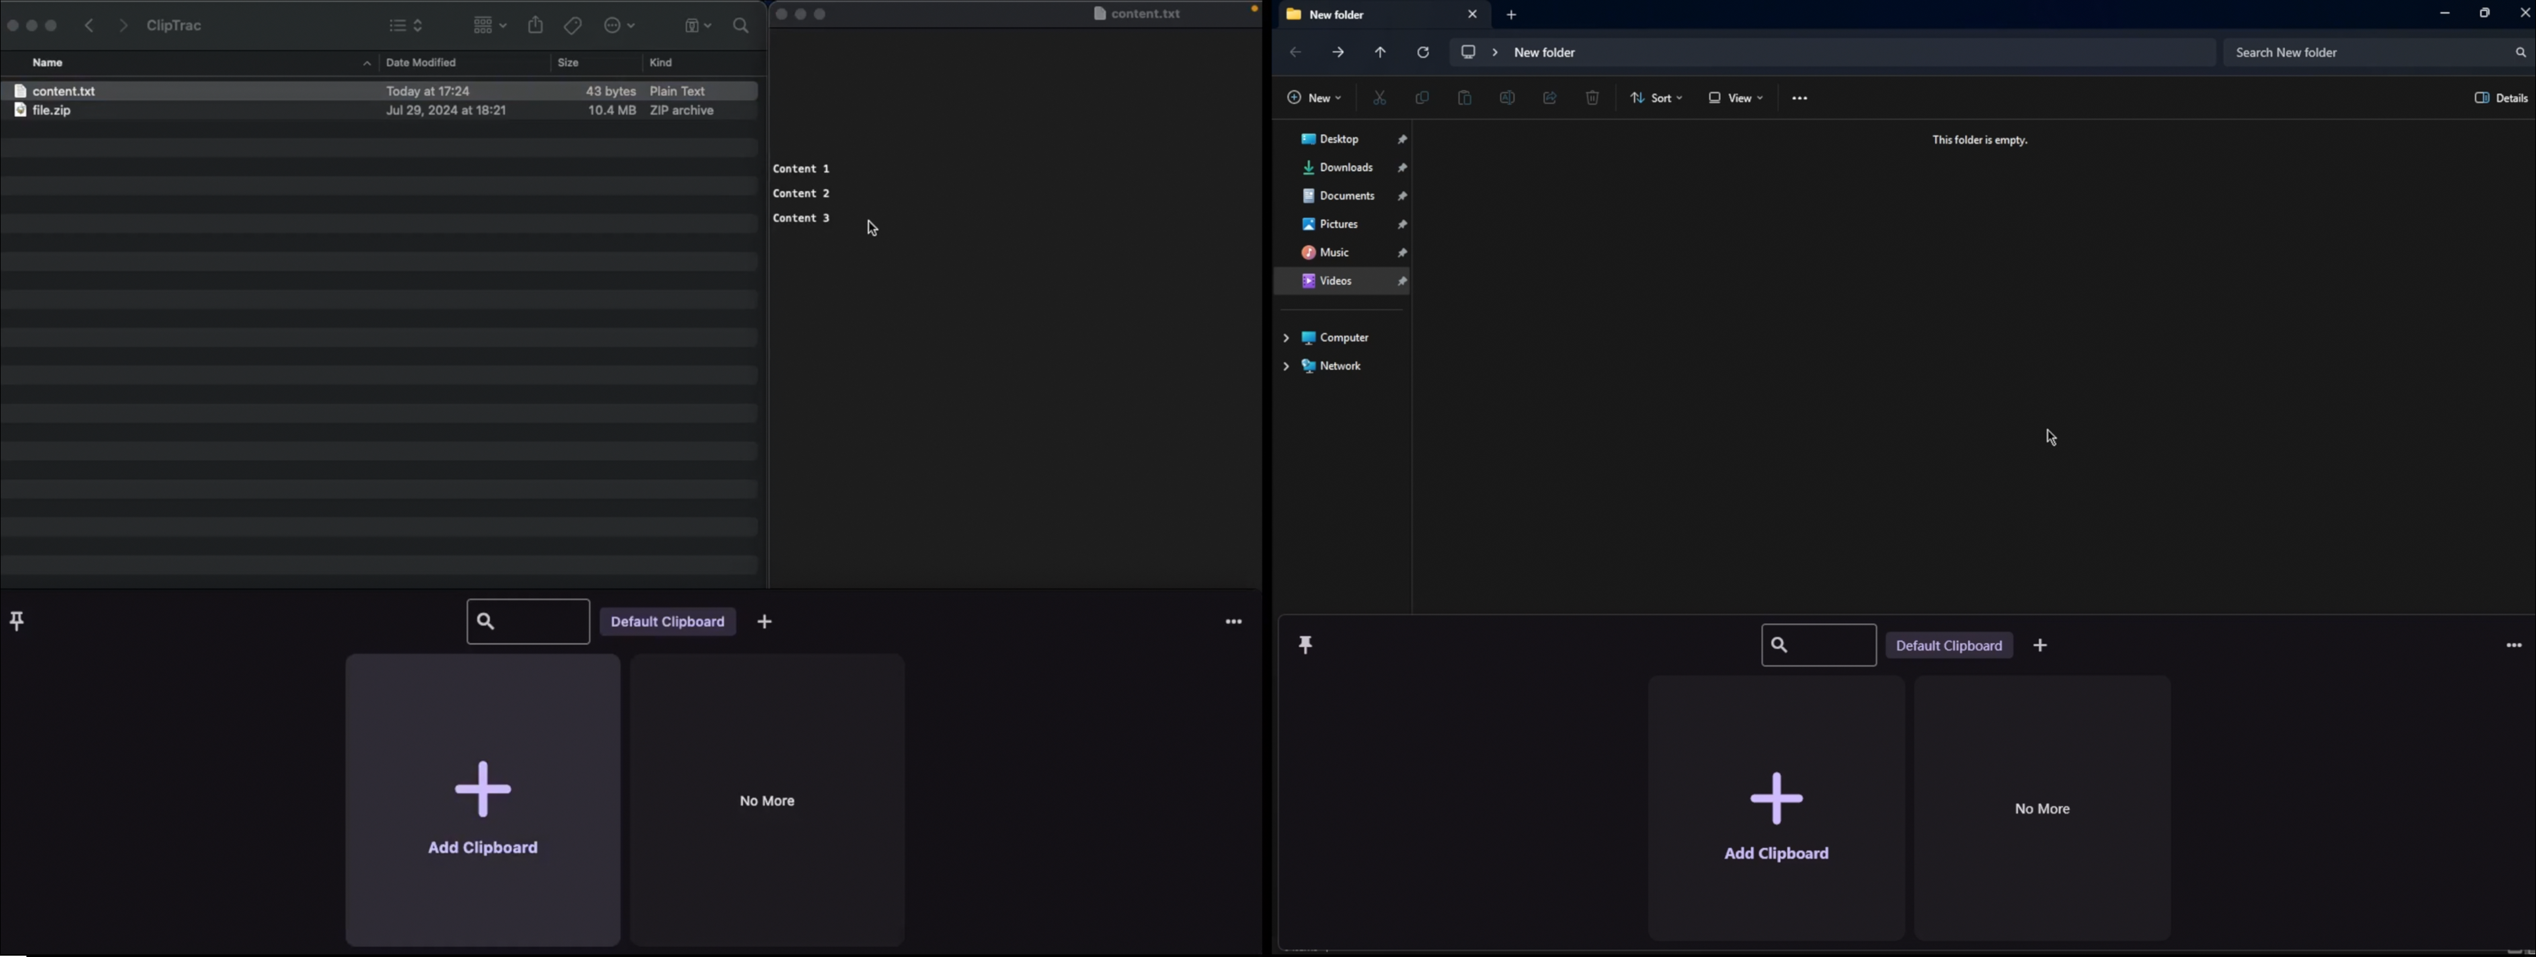Unpin Desktop using its pin icon
2536x957 pixels.
coord(1403,141)
